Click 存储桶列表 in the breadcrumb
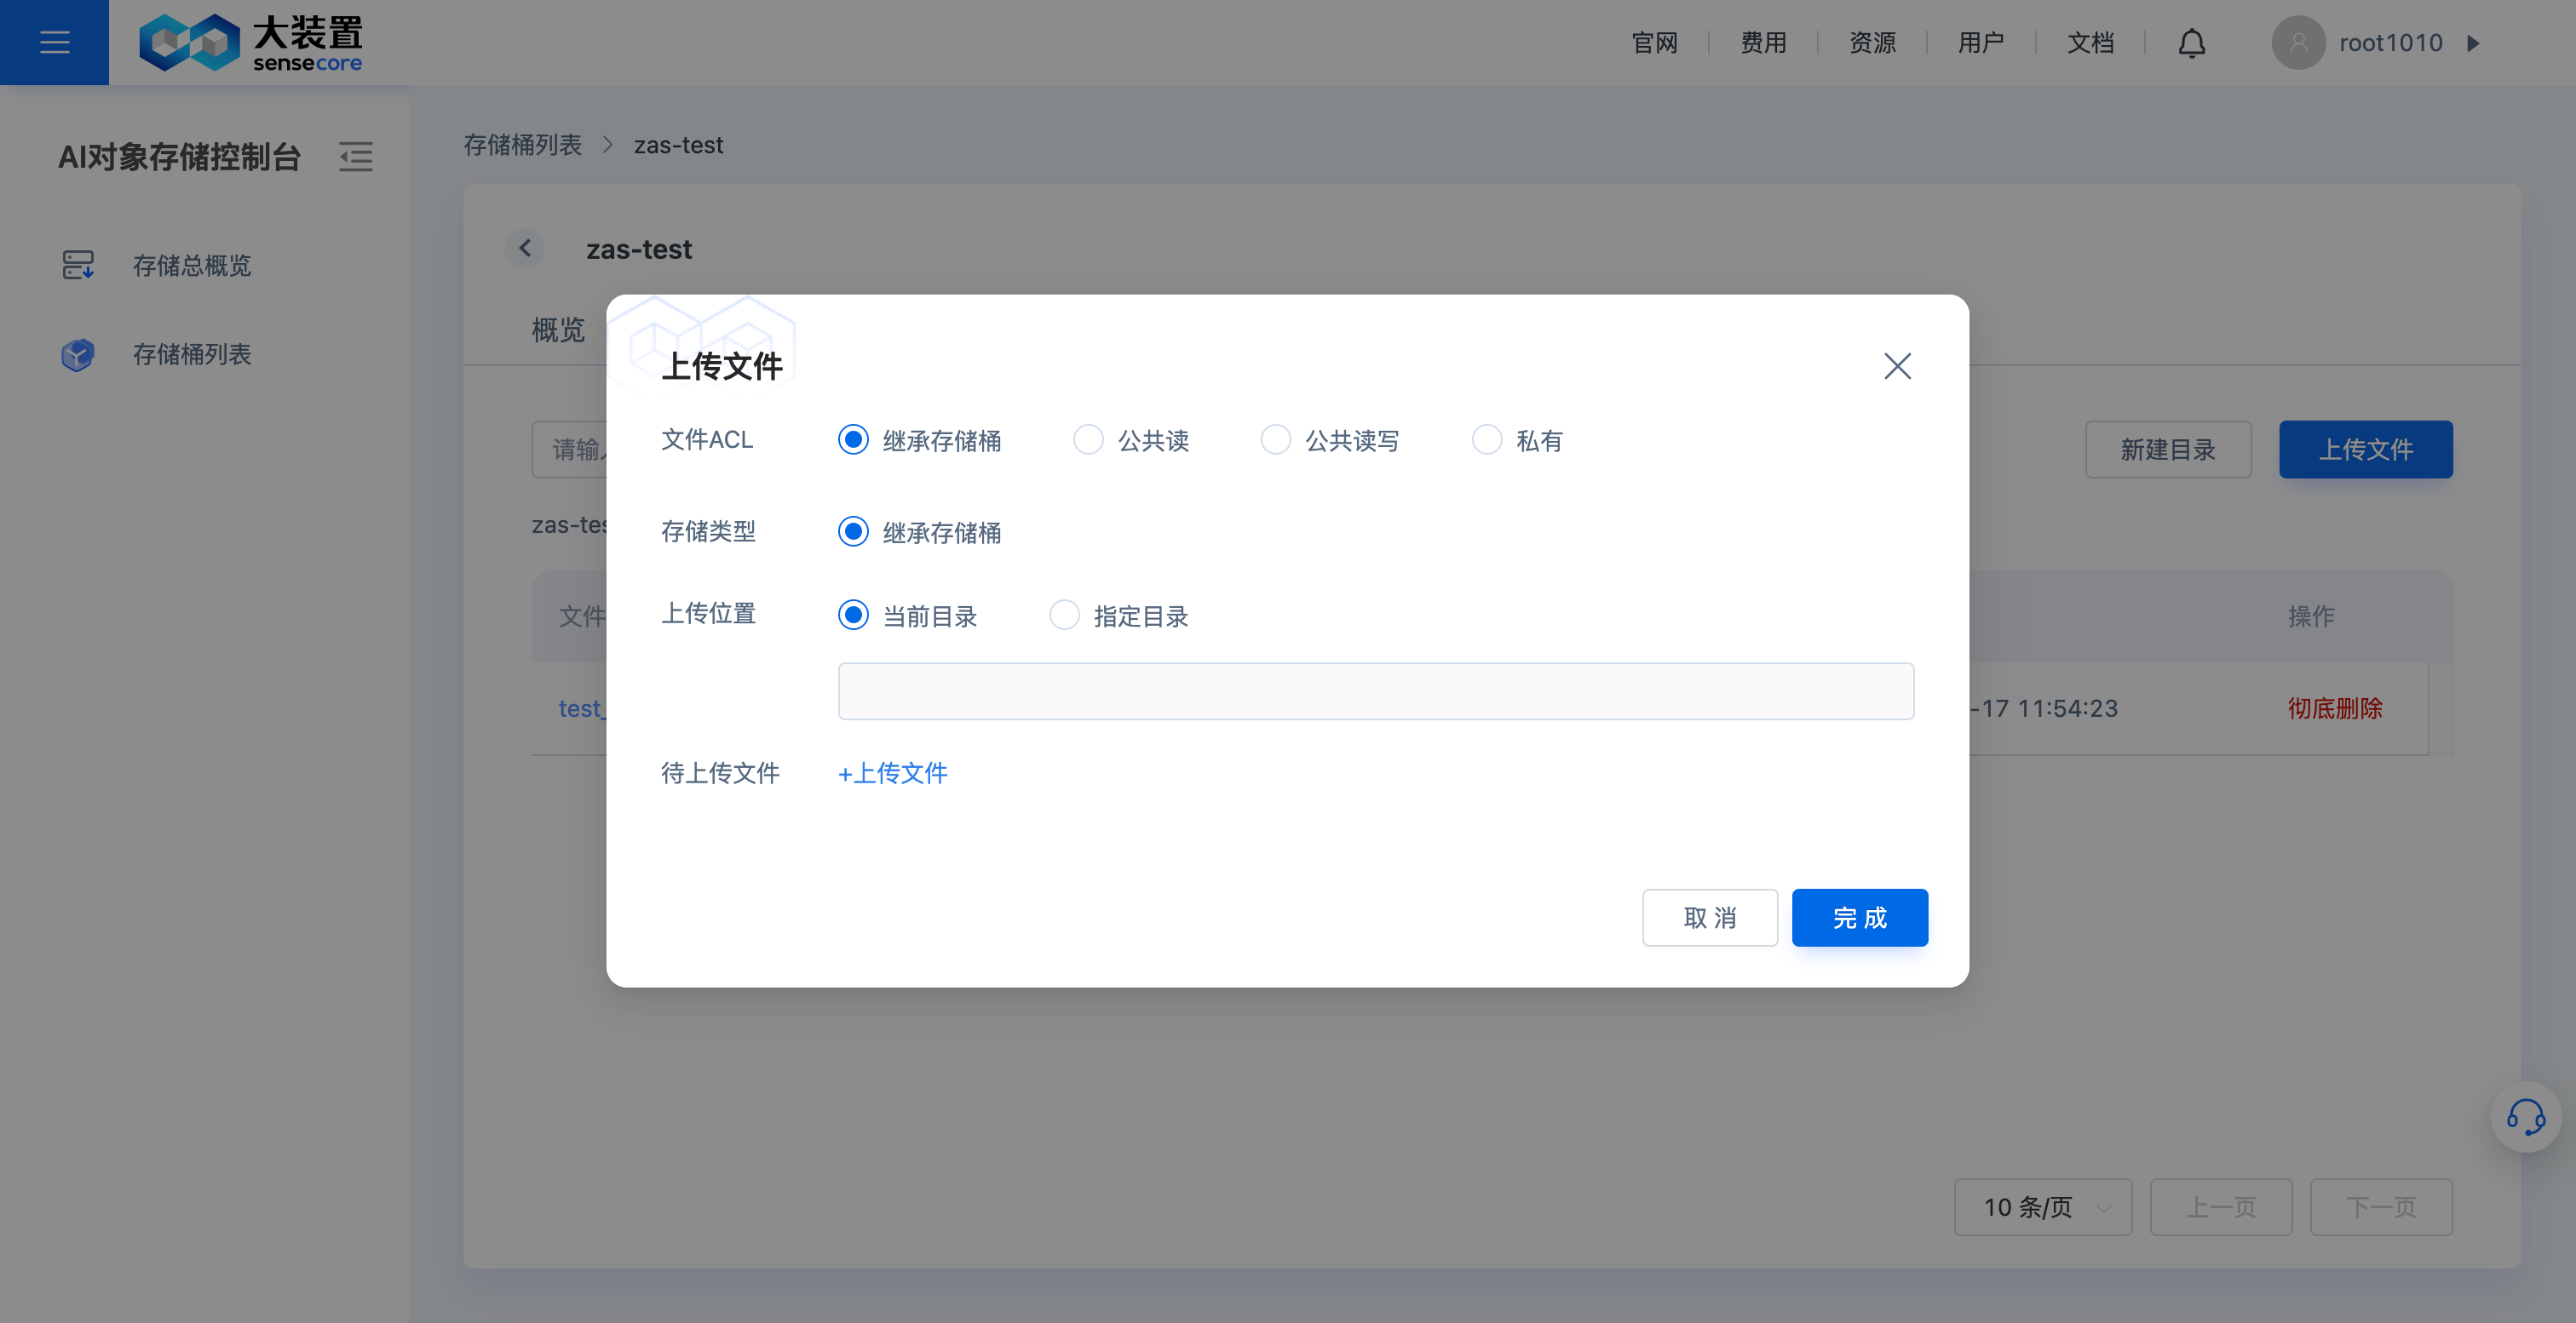This screenshot has width=2576, height=1323. tap(522, 145)
